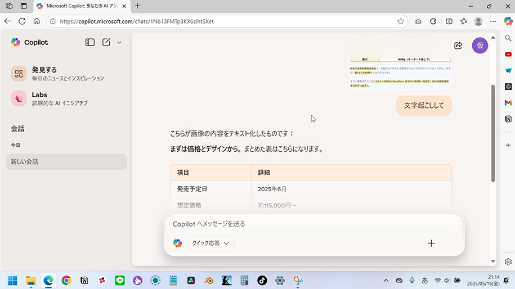This screenshot has width=515, height=289.
Task: Open Edge sidebar Copilot icon
Action: (508, 21)
